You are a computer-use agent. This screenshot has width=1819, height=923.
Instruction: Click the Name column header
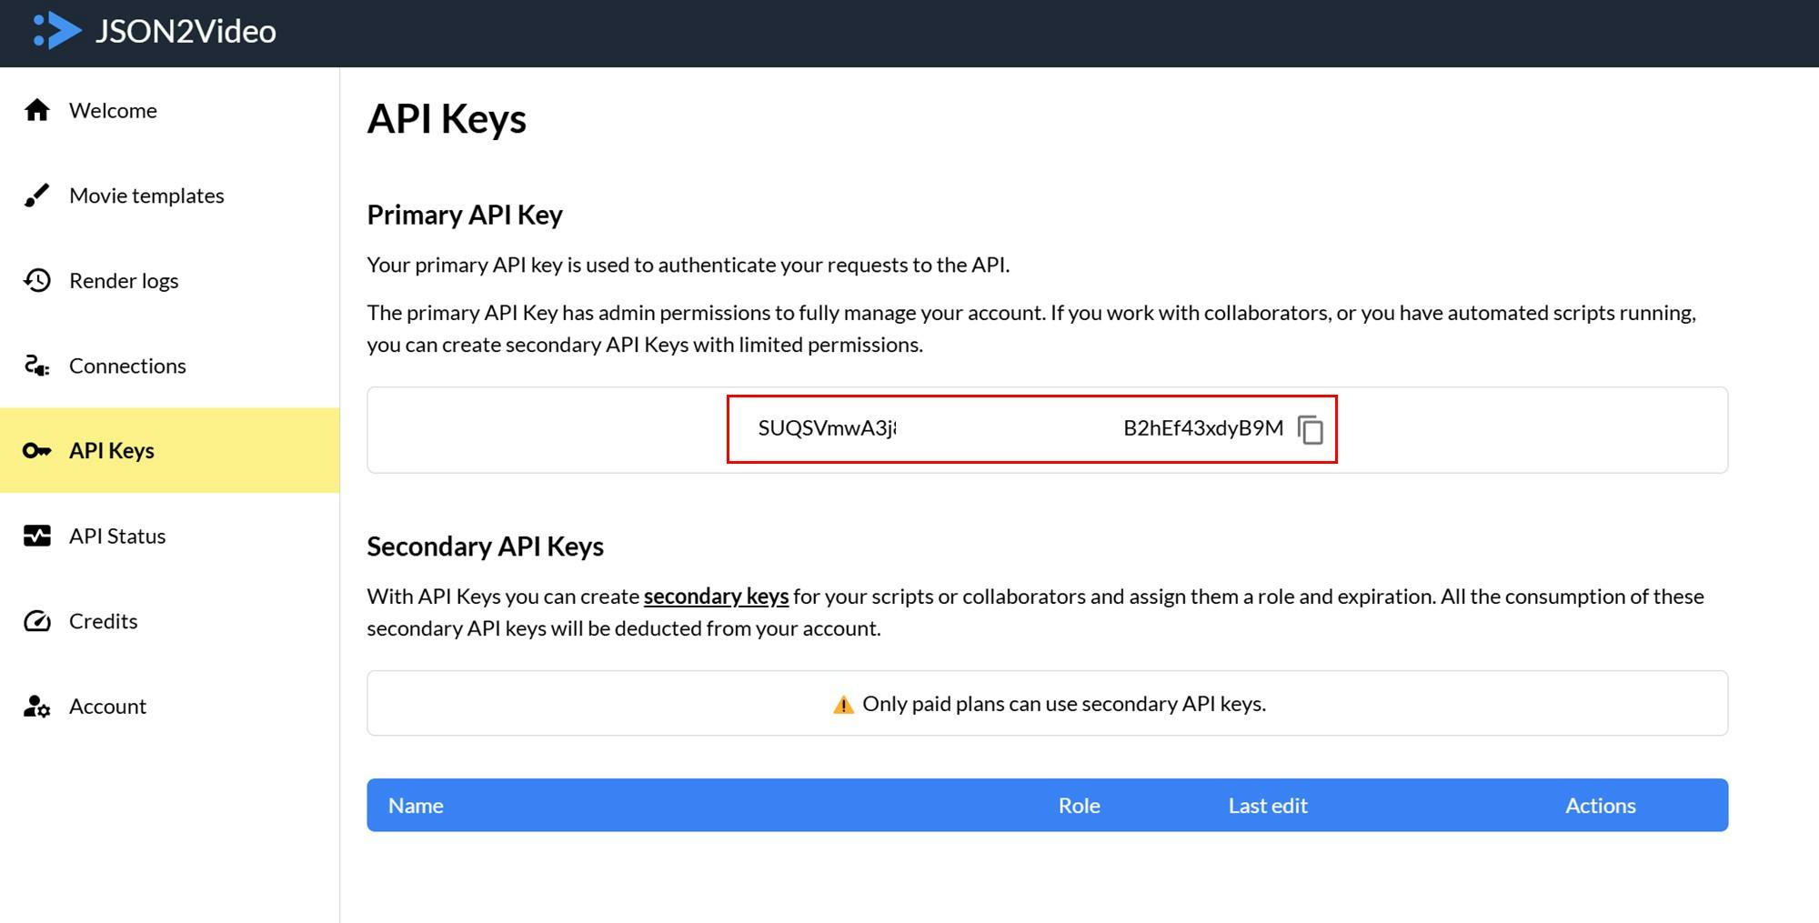pyautogui.click(x=416, y=805)
